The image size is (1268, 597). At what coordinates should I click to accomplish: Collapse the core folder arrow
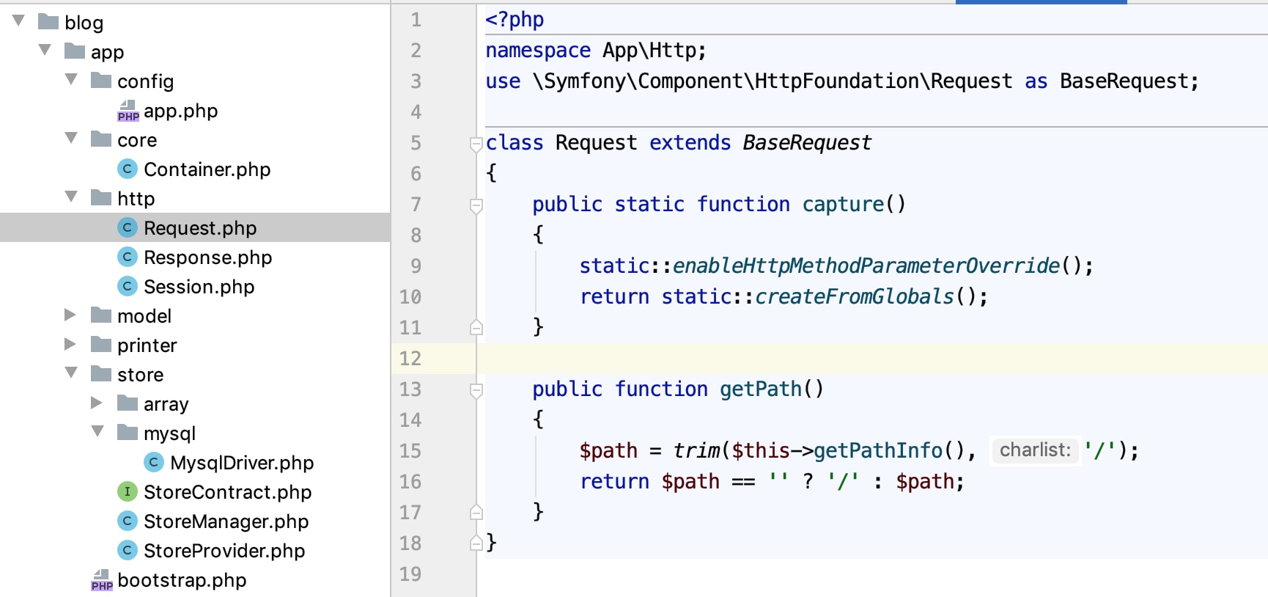tap(72, 138)
